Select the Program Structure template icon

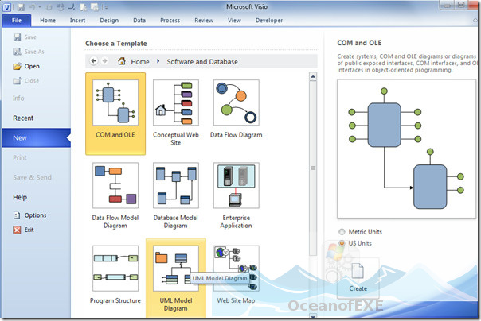tap(115, 268)
